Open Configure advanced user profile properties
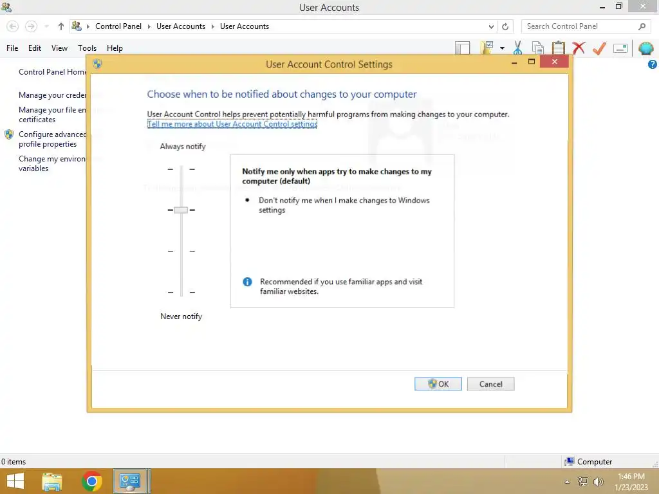 tap(52, 139)
